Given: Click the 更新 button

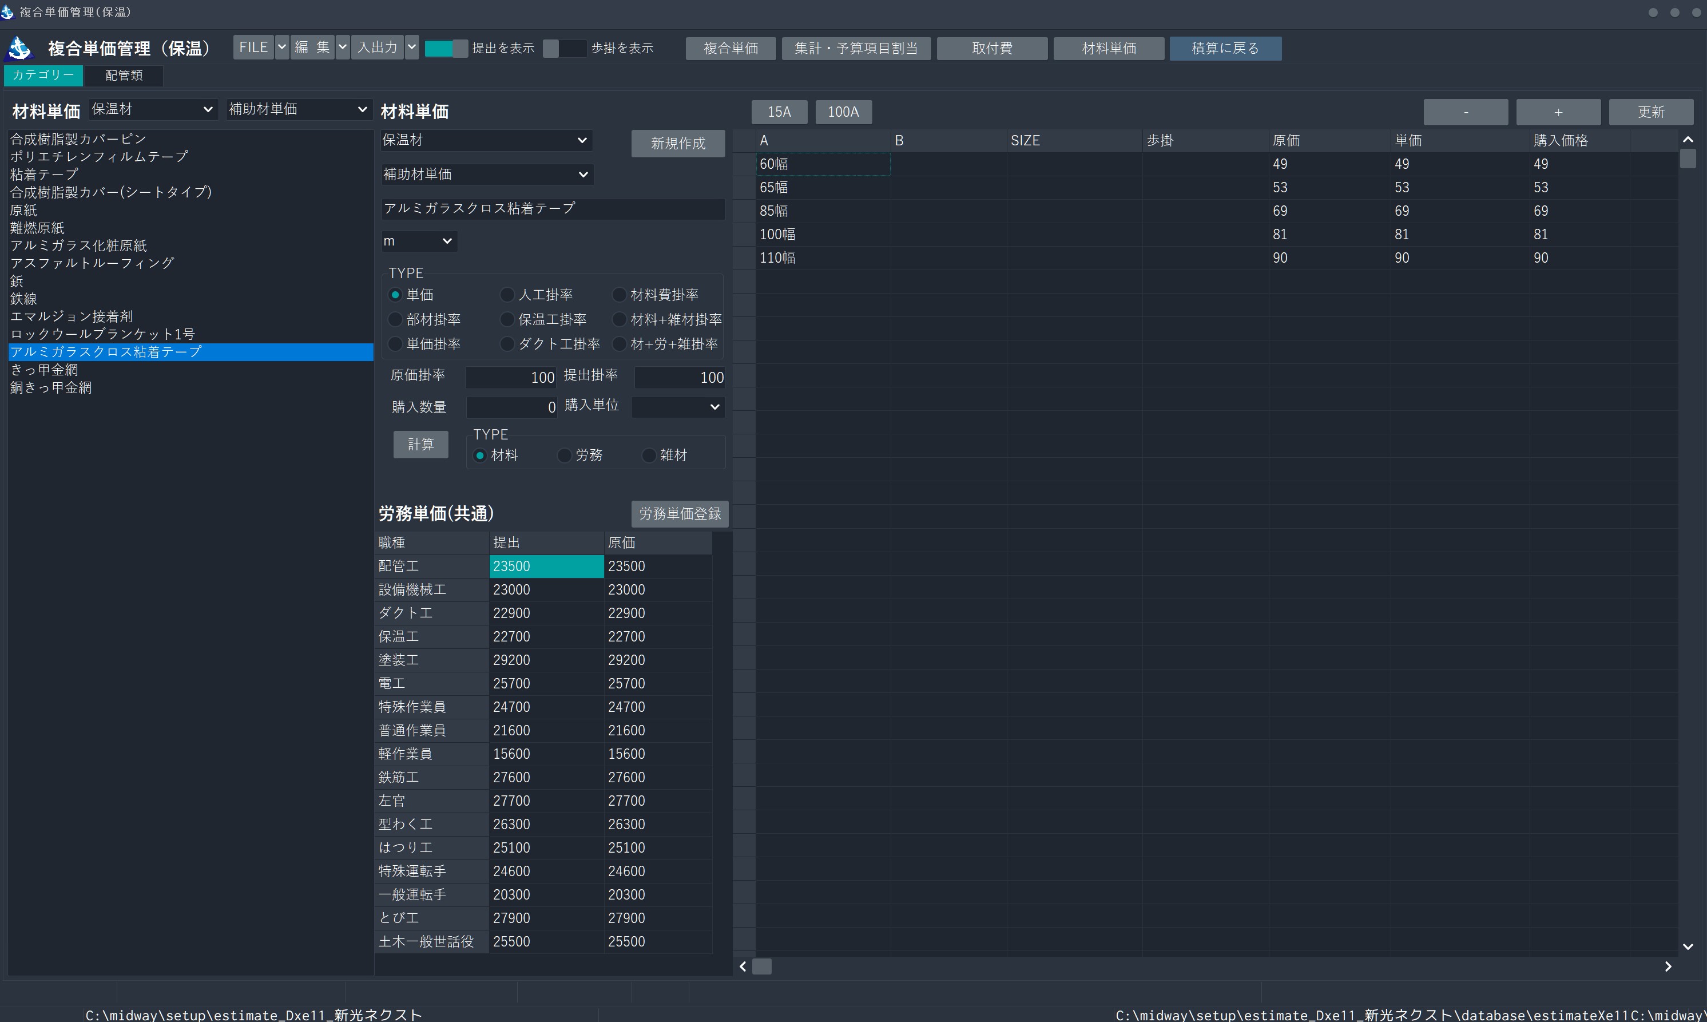Looking at the screenshot, I should click(1650, 112).
